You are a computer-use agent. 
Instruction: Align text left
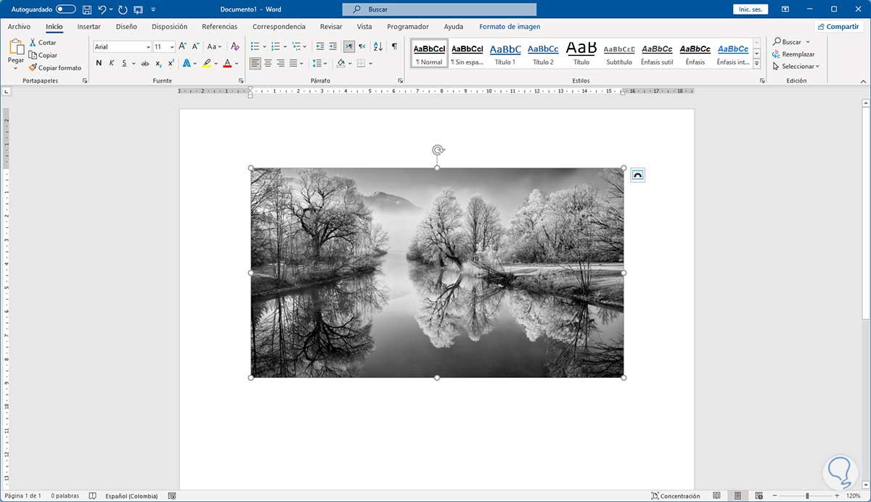[255, 63]
